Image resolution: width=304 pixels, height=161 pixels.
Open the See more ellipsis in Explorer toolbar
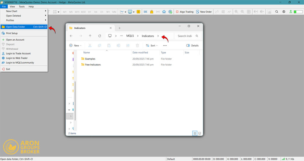(x=165, y=46)
